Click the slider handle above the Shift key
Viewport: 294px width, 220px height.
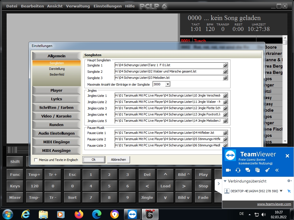point(12,150)
